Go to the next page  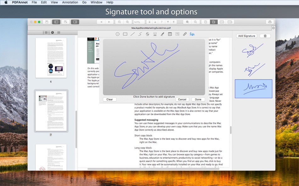[x=168, y=22]
